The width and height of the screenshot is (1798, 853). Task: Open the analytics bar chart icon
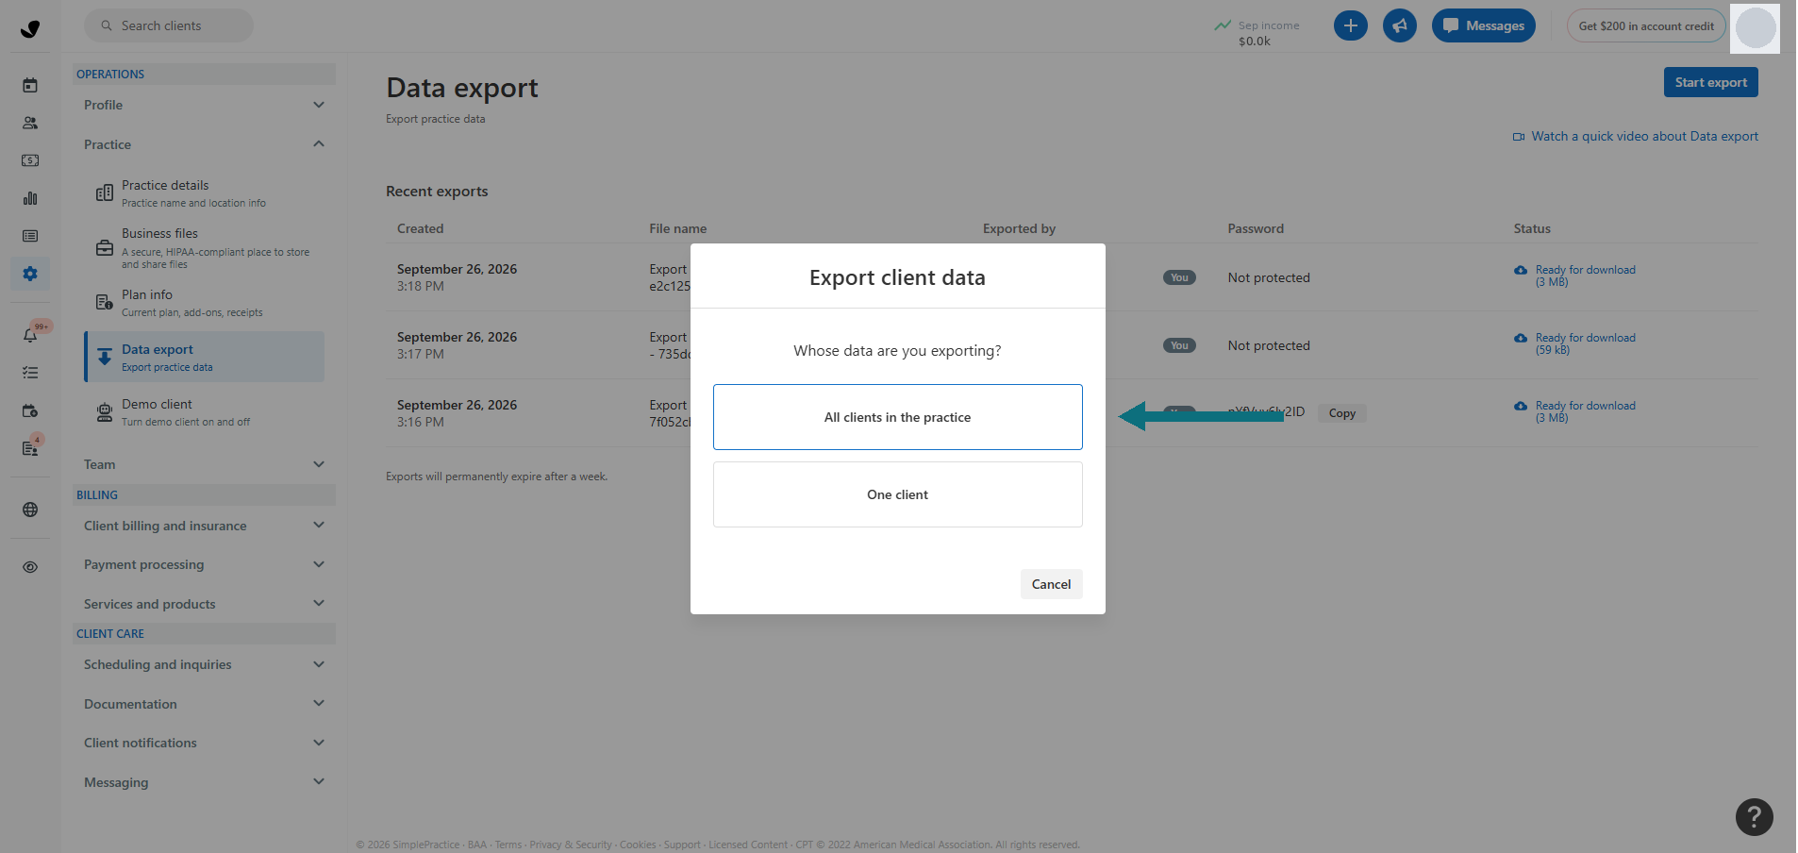pyautogui.click(x=30, y=198)
